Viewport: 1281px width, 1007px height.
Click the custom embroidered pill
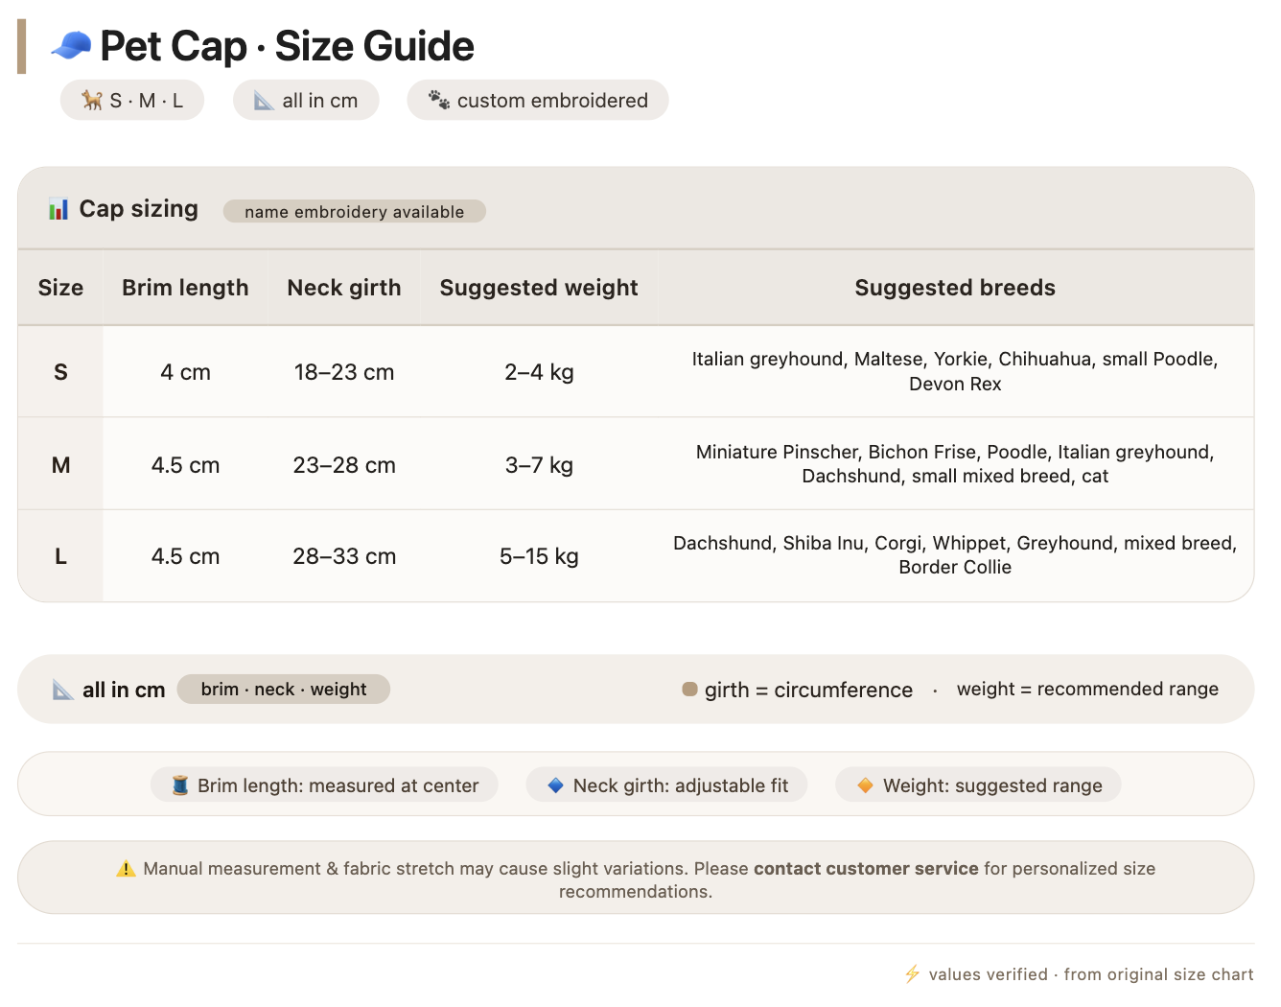point(538,101)
